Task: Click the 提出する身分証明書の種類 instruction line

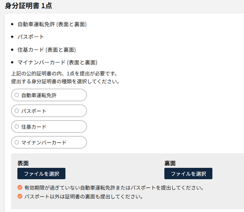Action: pos(65,81)
